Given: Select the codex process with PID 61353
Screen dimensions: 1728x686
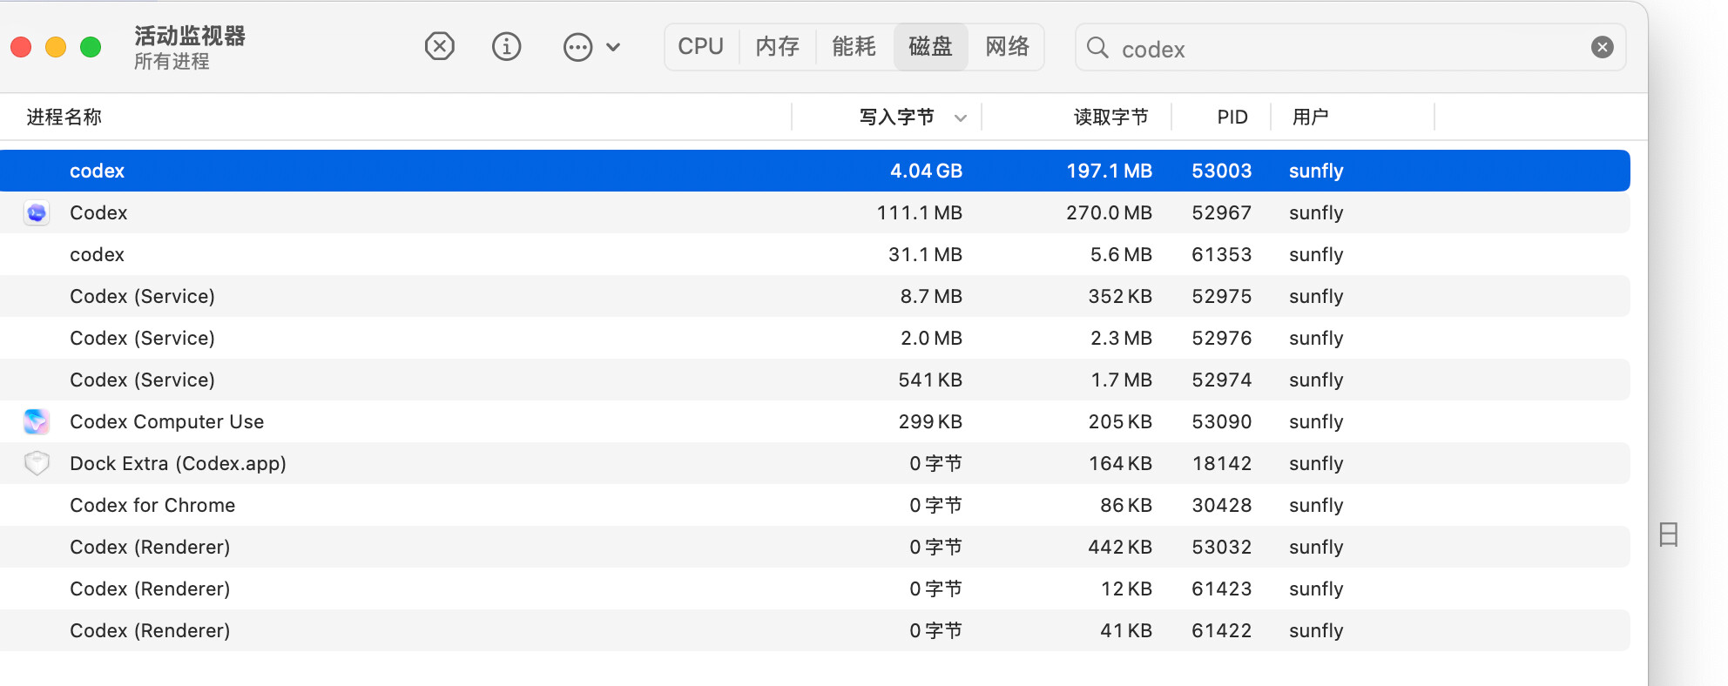Looking at the screenshot, I should coord(814,254).
